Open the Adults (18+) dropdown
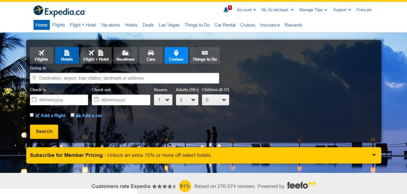 coord(187,100)
